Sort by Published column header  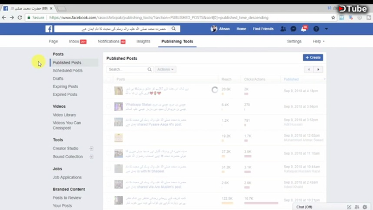pyautogui.click(x=291, y=79)
